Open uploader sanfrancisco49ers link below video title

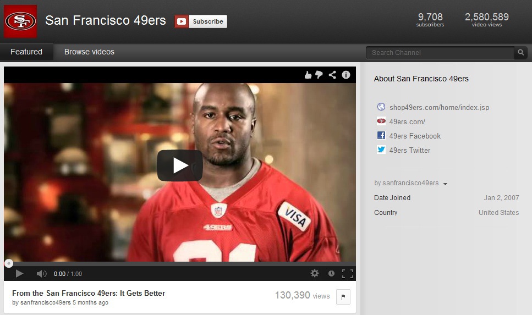[46, 302]
